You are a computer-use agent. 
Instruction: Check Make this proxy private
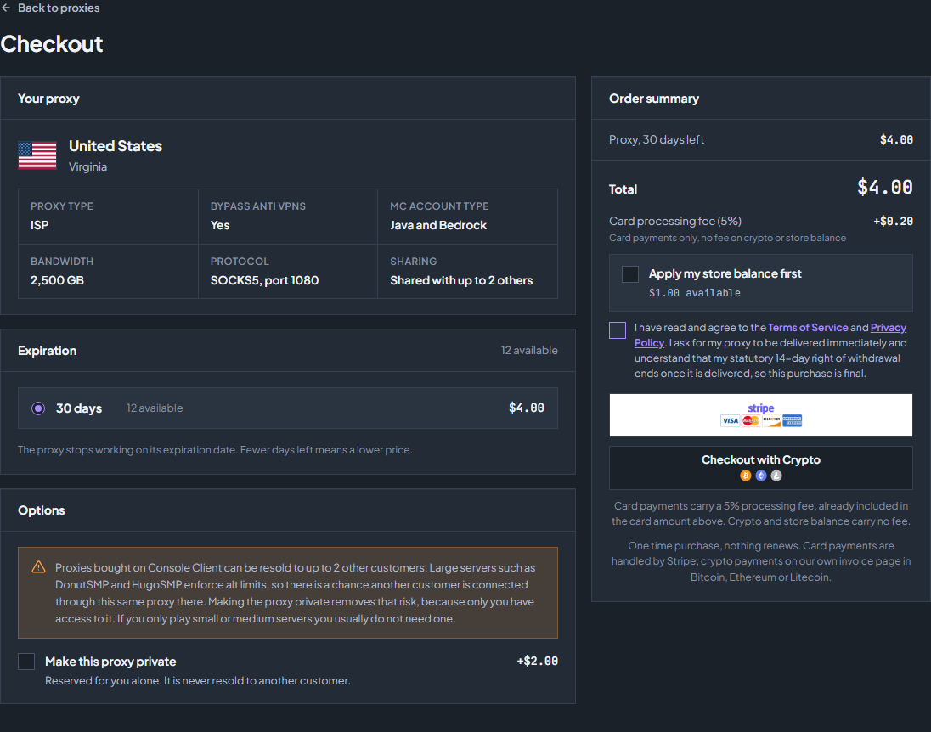[26, 662]
